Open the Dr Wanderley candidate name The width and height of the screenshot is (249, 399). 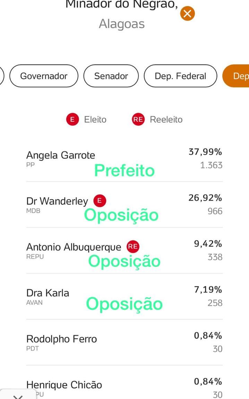[57, 201]
